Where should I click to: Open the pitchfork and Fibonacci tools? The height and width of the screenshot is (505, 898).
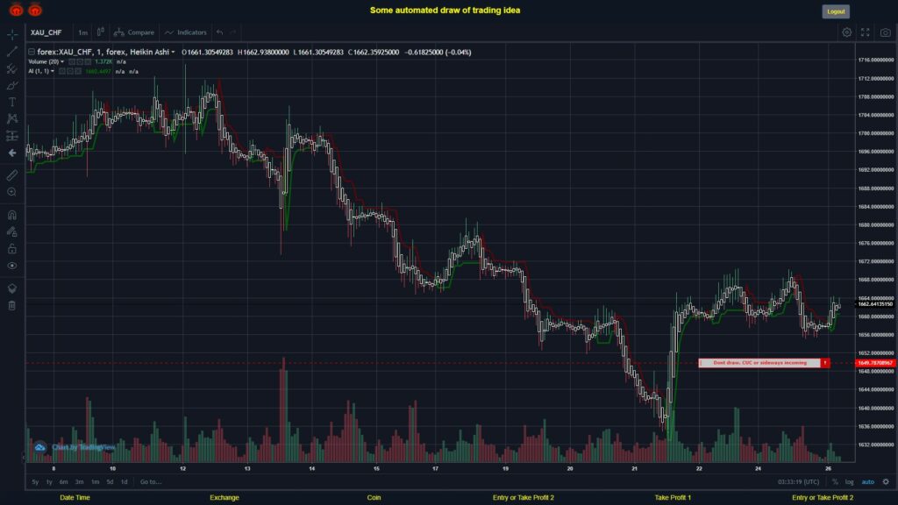(x=12, y=68)
